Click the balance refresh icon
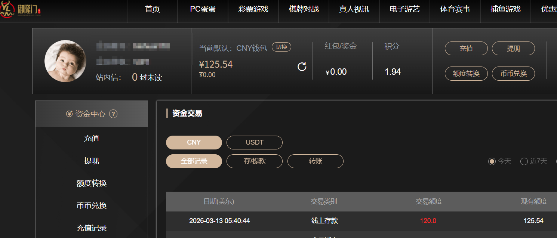Image resolution: width=557 pixels, height=238 pixels. point(302,67)
